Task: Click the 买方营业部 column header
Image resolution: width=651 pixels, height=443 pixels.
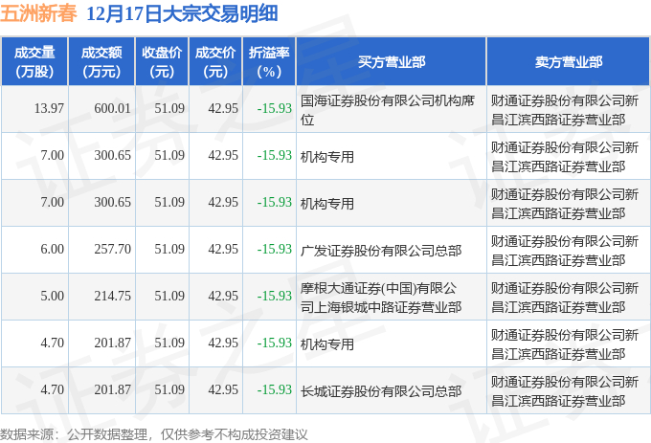Action: pos(392,62)
